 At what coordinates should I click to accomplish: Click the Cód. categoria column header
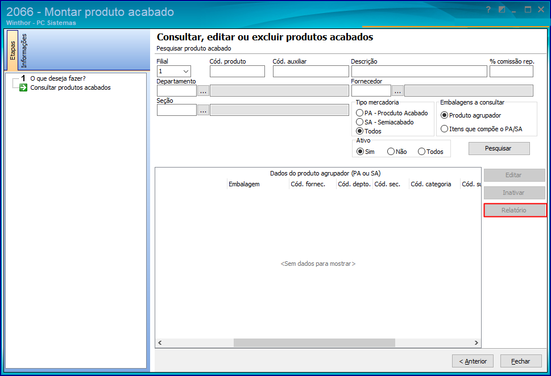click(x=434, y=185)
